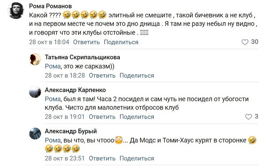Open Александр Бурый's avatar image
This screenshot has width=267, height=166.
pos(35,133)
